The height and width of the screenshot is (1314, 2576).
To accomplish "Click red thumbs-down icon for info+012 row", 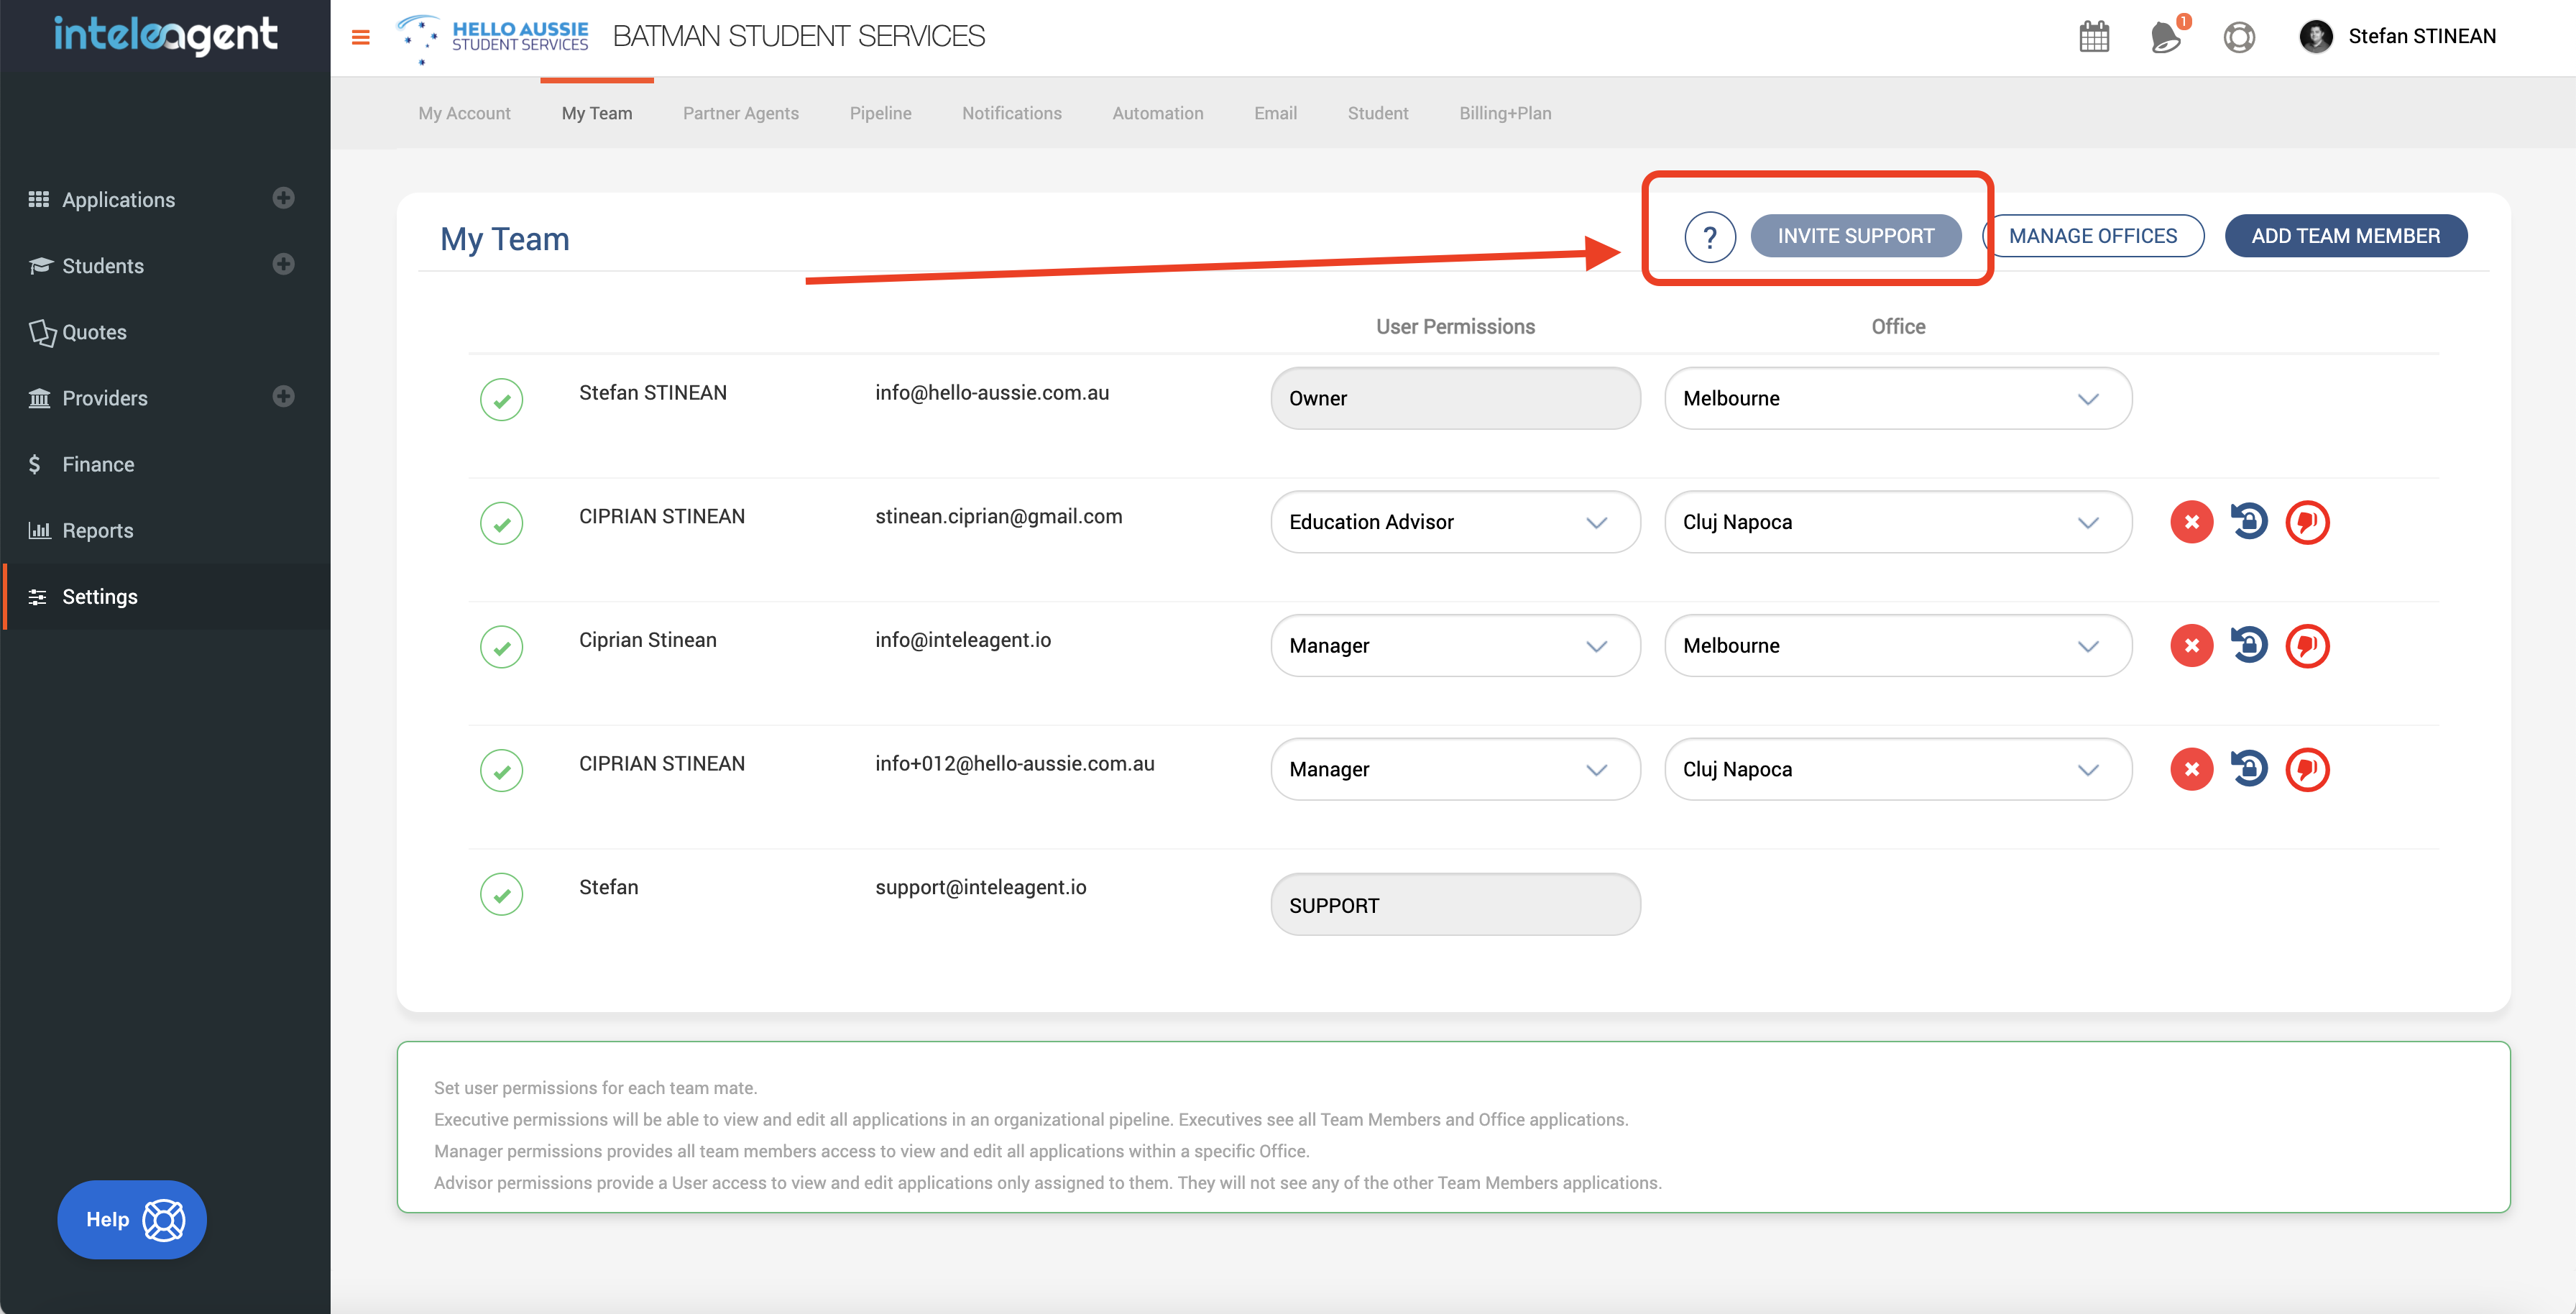I will point(2307,769).
